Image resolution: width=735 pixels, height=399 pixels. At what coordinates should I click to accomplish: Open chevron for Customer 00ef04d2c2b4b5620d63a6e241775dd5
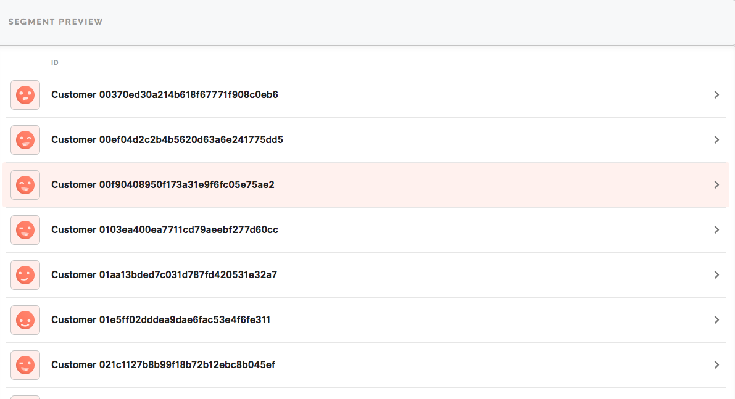click(x=716, y=140)
